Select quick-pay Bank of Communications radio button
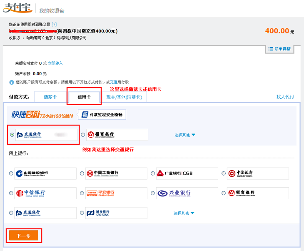Image resolution: width=304 pixels, height=251 pixels. coord(12,135)
